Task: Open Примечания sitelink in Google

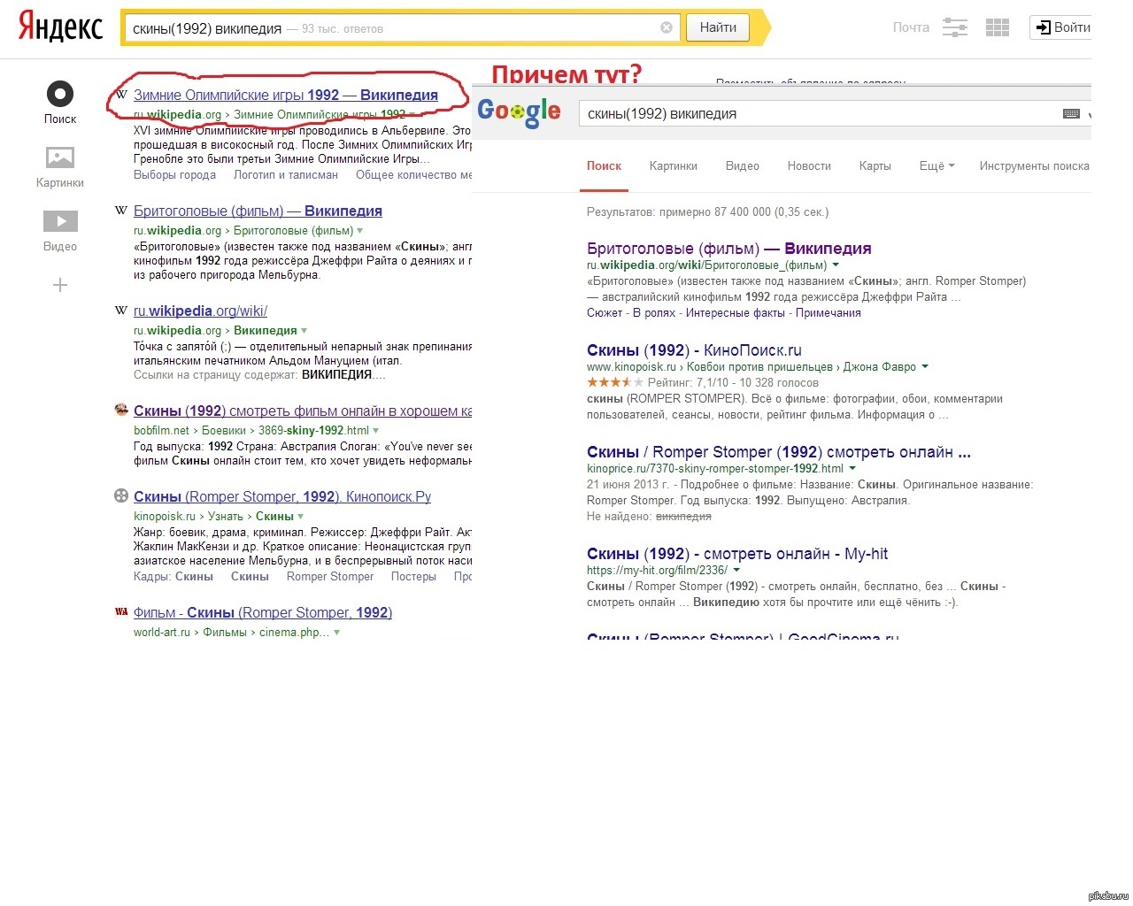Action: point(829,313)
